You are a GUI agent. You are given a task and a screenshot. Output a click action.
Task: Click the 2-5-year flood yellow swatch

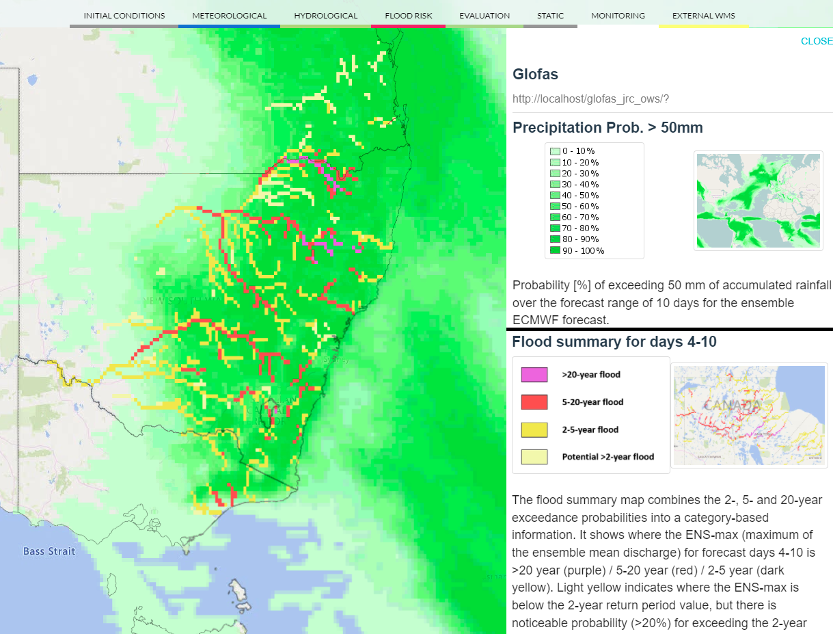(x=534, y=430)
